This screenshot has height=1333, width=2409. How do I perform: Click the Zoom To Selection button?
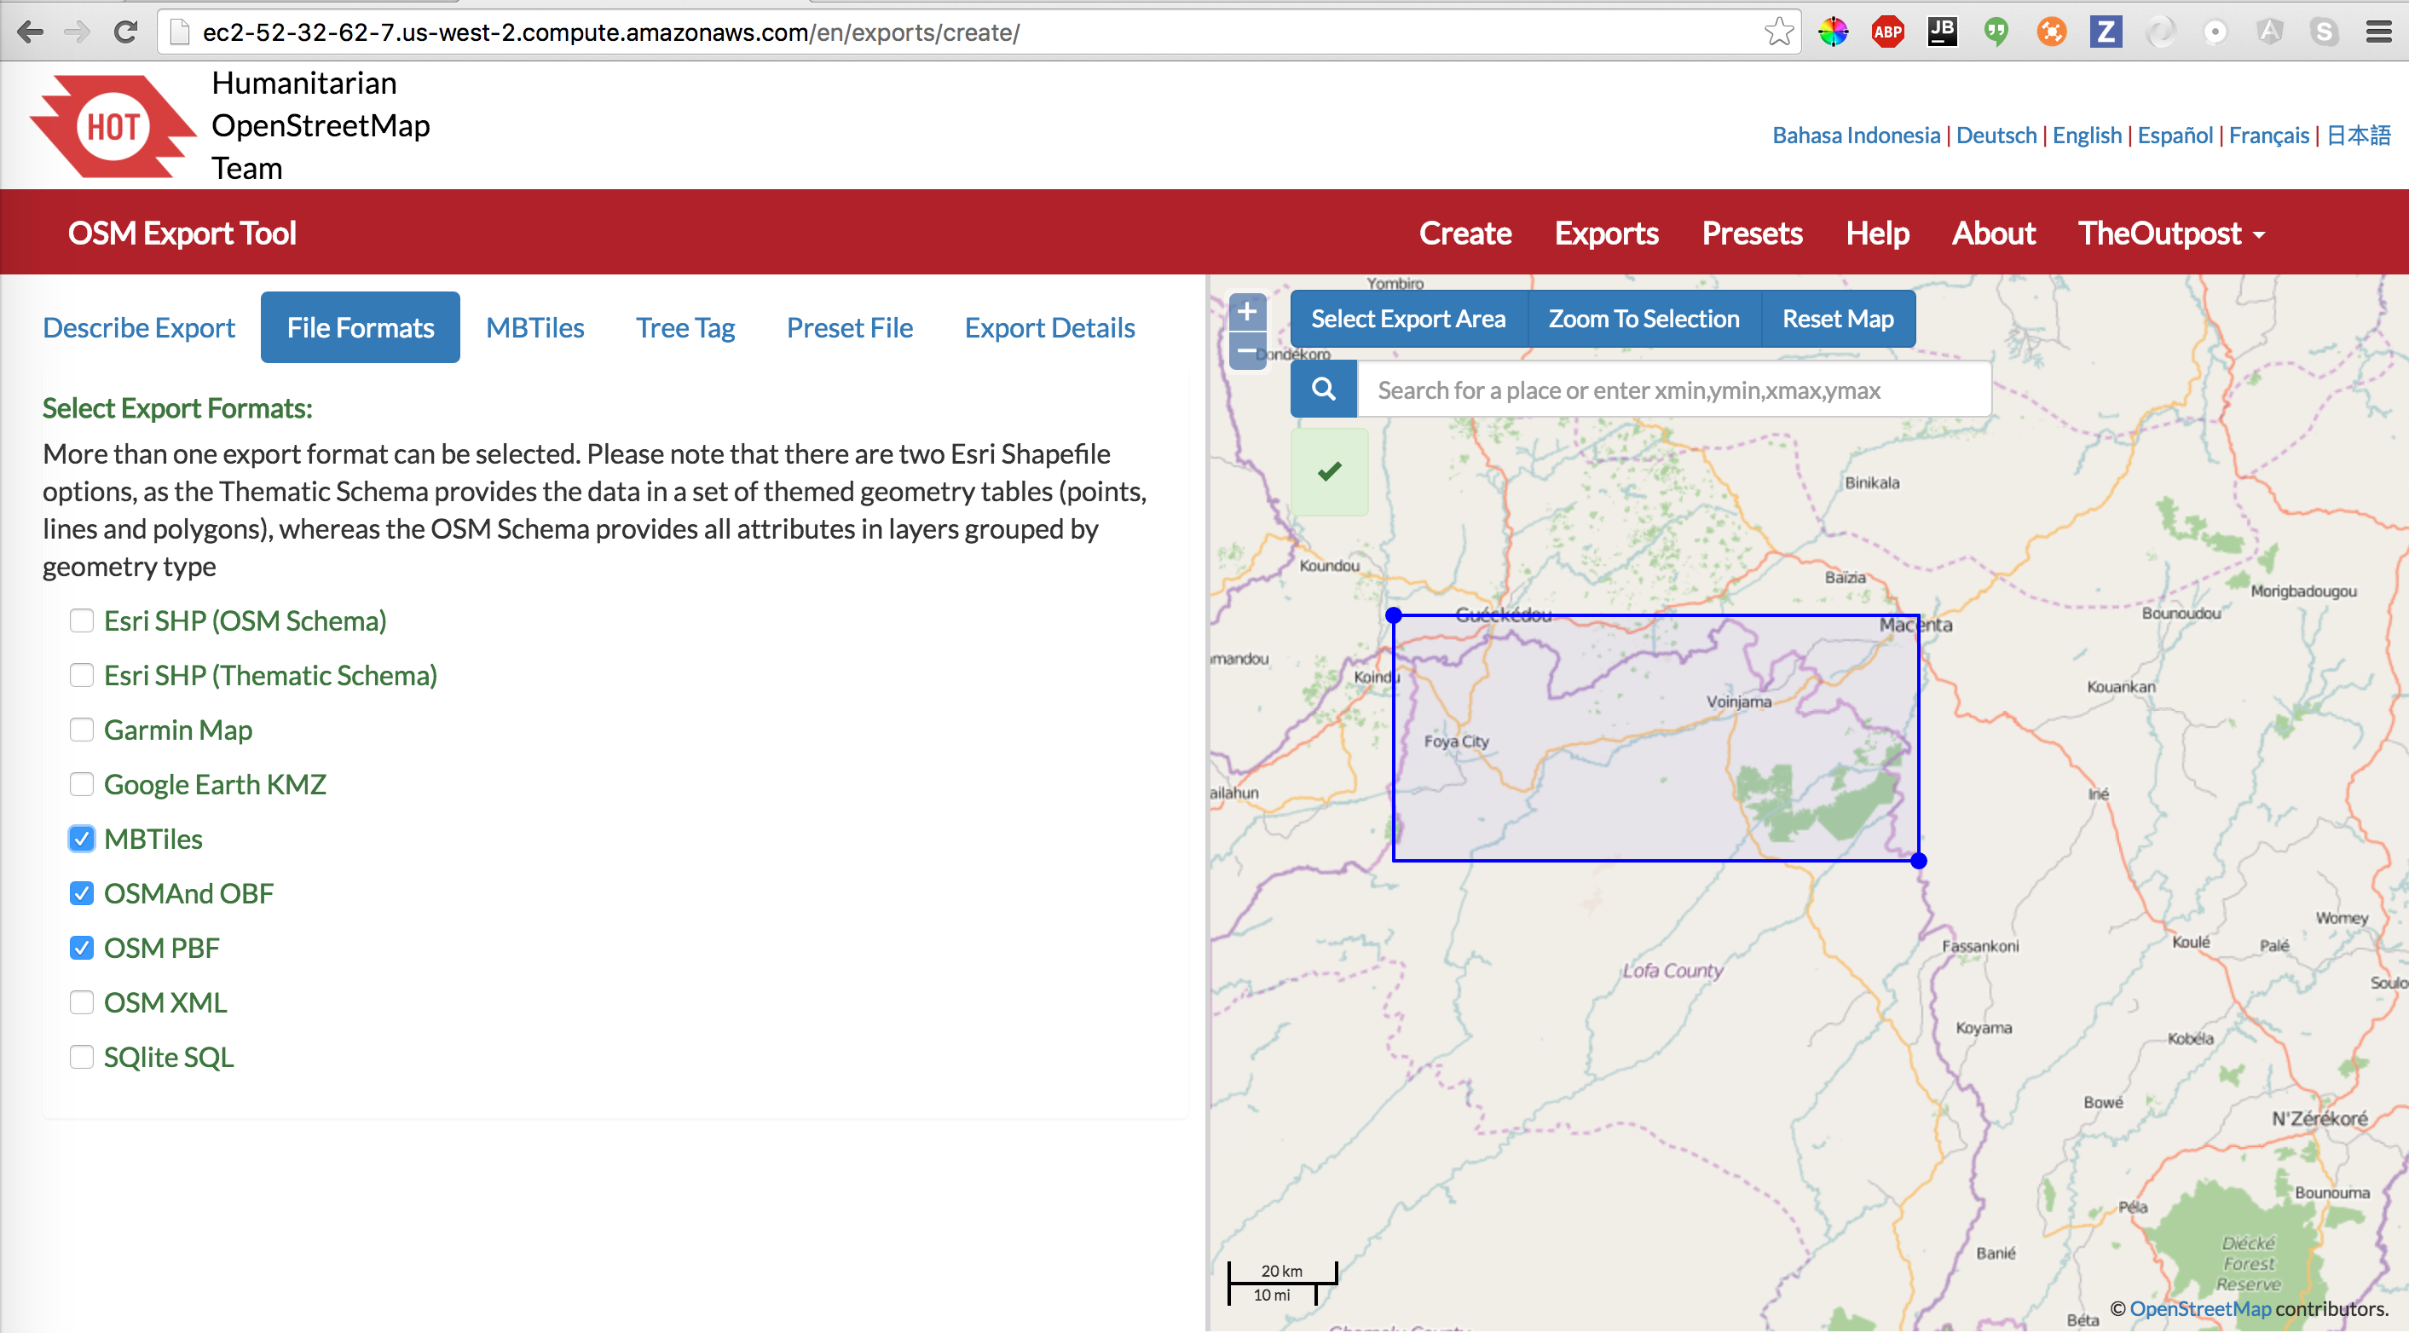tap(1644, 319)
